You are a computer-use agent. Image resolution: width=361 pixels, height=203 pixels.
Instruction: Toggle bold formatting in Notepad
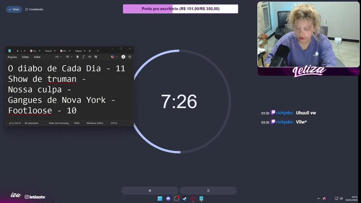click(78, 57)
